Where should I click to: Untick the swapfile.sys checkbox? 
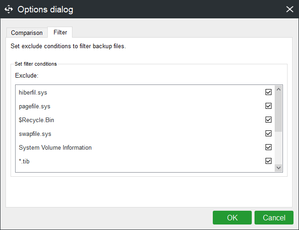click(268, 134)
